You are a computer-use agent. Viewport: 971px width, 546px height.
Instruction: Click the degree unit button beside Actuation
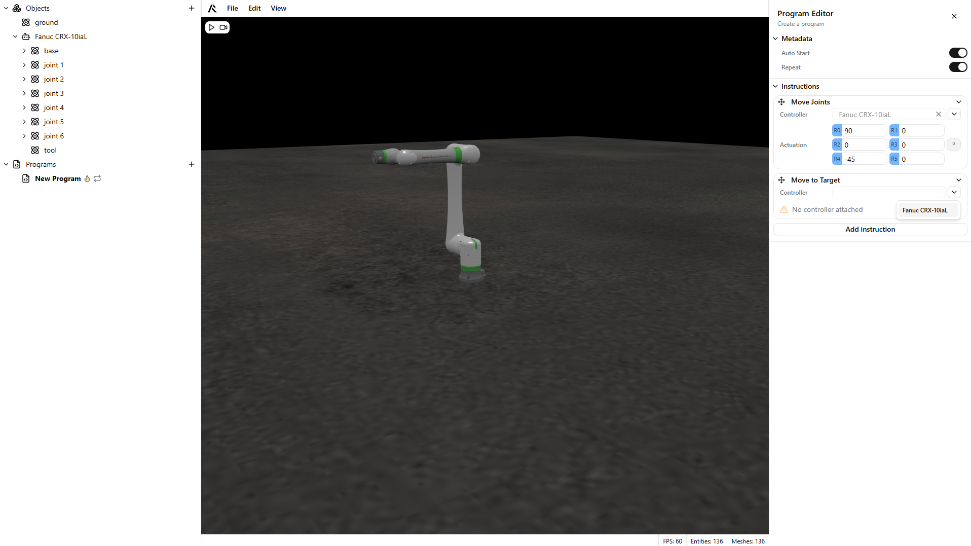953,144
